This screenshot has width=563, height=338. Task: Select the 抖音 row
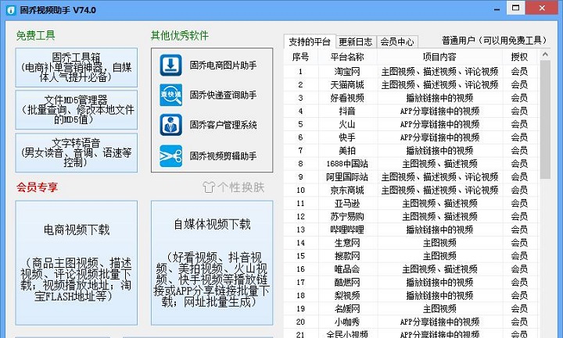click(411, 111)
